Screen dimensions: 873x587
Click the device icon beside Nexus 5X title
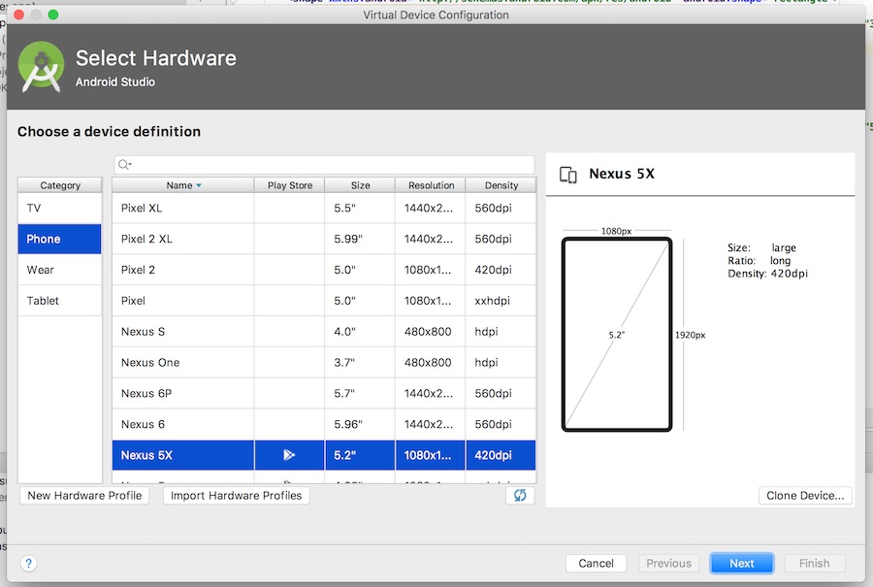coord(567,175)
